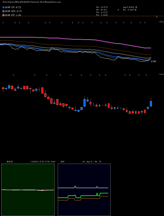Screen dimensions: 164x216
Task: Click the '<Tops' marker label at right edge
Action: pos(161,22)
